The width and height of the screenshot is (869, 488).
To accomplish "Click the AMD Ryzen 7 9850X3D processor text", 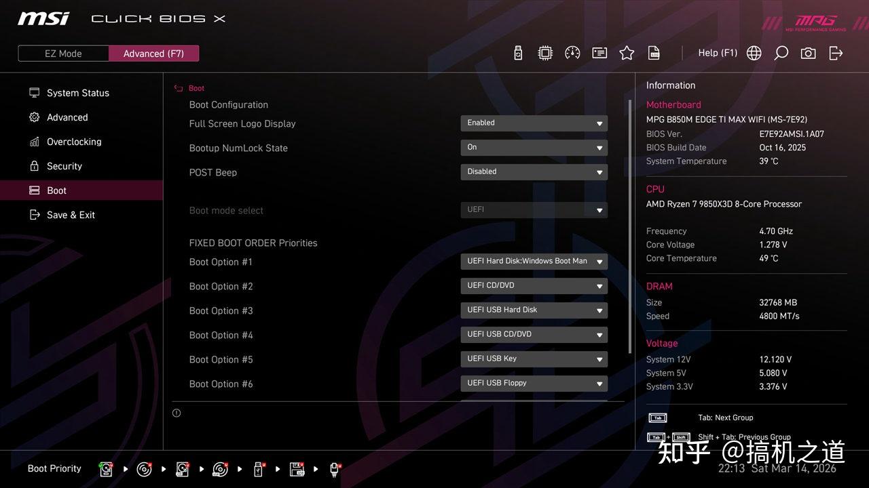I will [724, 204].
